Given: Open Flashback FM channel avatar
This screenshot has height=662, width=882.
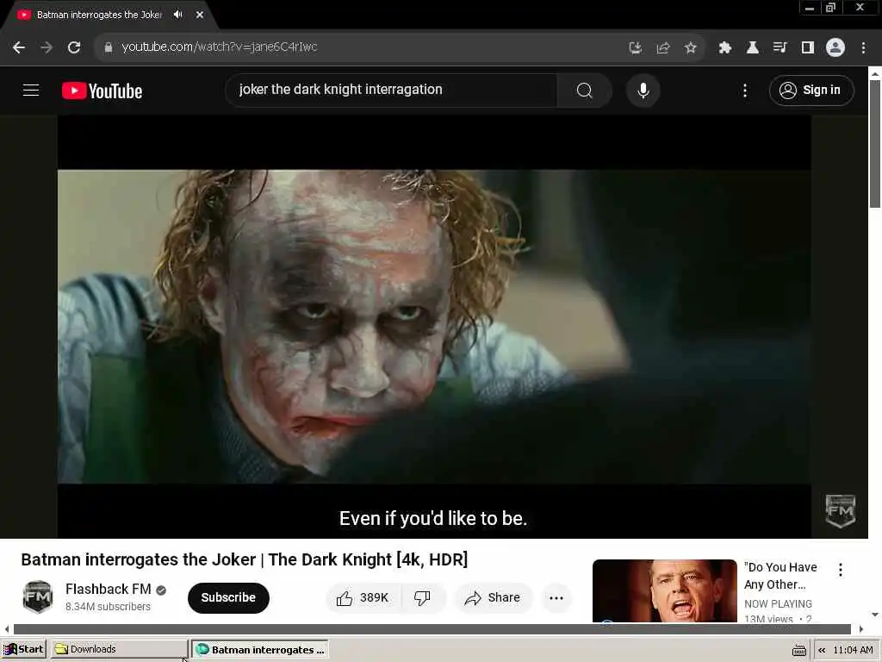Looking at the screenshot, I should 38,596.
